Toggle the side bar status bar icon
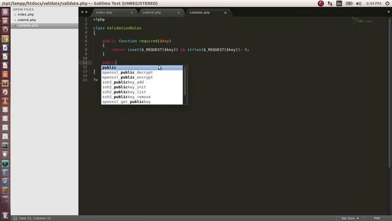Viewport: 392px width, 221px height. tap(15, 219)
